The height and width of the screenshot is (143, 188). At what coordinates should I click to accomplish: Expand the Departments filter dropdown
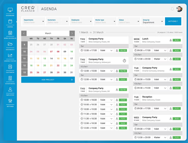click(34, 21)
